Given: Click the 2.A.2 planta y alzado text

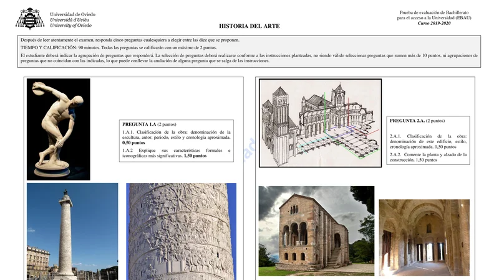Looking at the screenshot, I should tap(428, 157).
